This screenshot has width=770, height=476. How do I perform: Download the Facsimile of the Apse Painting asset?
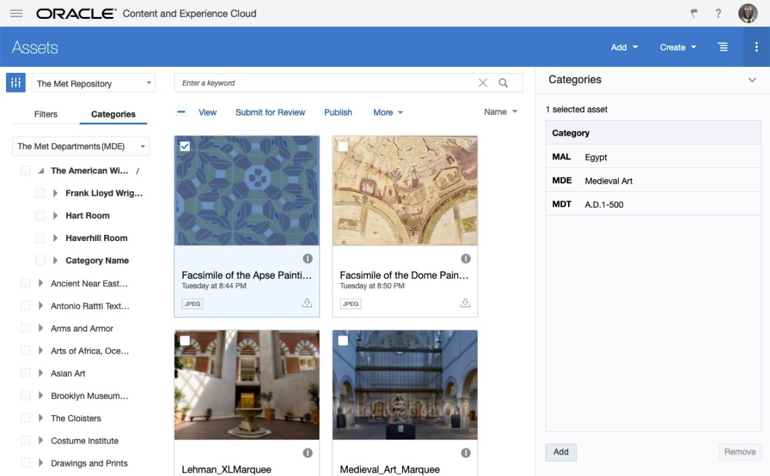pyautogui.click(x=307, y=303)
